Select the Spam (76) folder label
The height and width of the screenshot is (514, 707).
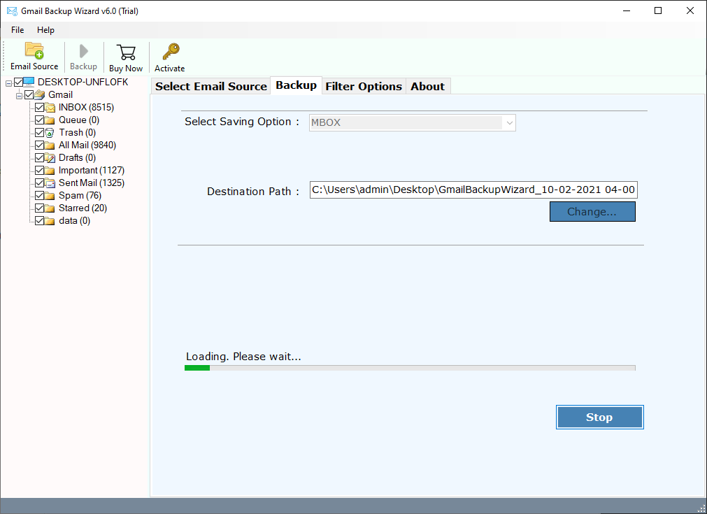click(80, 196)
